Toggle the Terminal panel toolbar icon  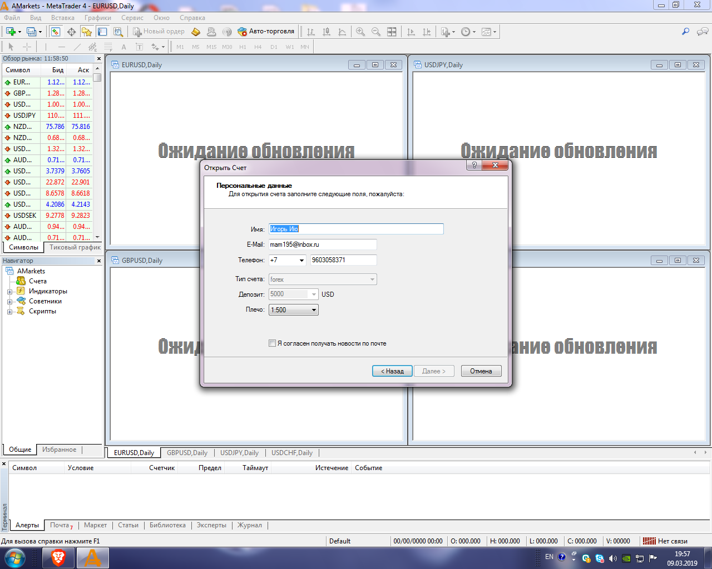point(102,32)
